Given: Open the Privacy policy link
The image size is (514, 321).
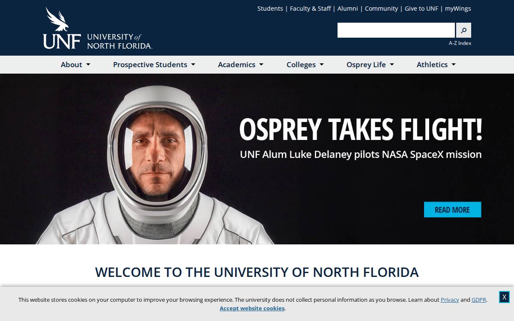Looking at the screenshot, I should (x=450, y=300).
